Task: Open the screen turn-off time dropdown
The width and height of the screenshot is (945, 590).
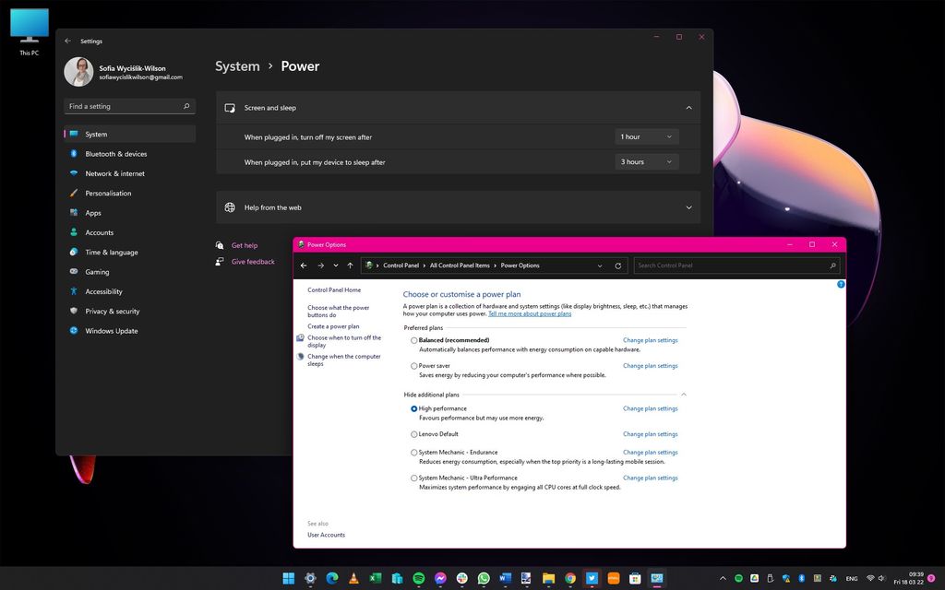Action: click(x=646, y=136)
